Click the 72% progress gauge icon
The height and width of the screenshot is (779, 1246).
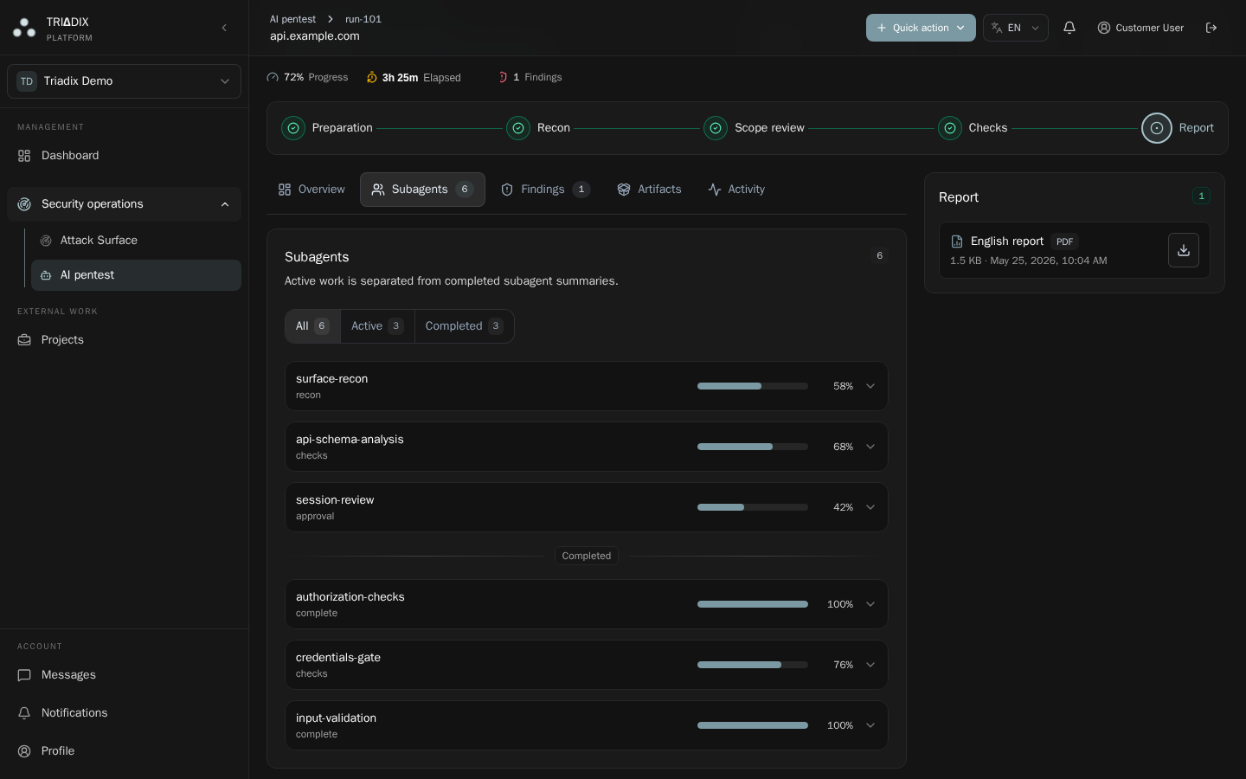pos(273,77)
